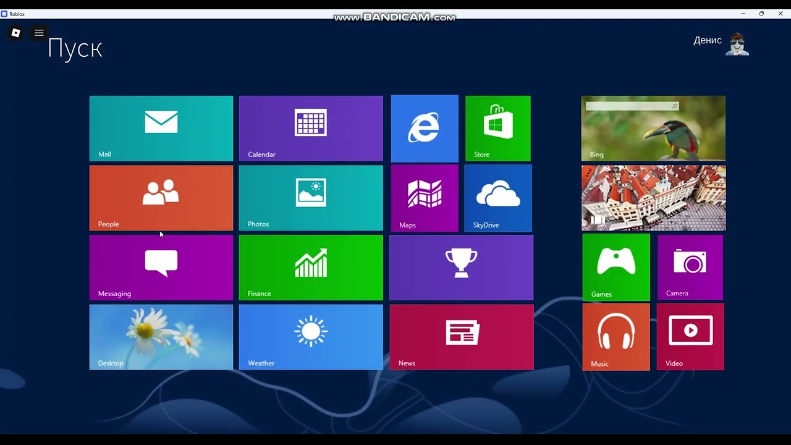This screenshot has width=791, height=445.
Task: Open the Photos tile
Action: 311,198
